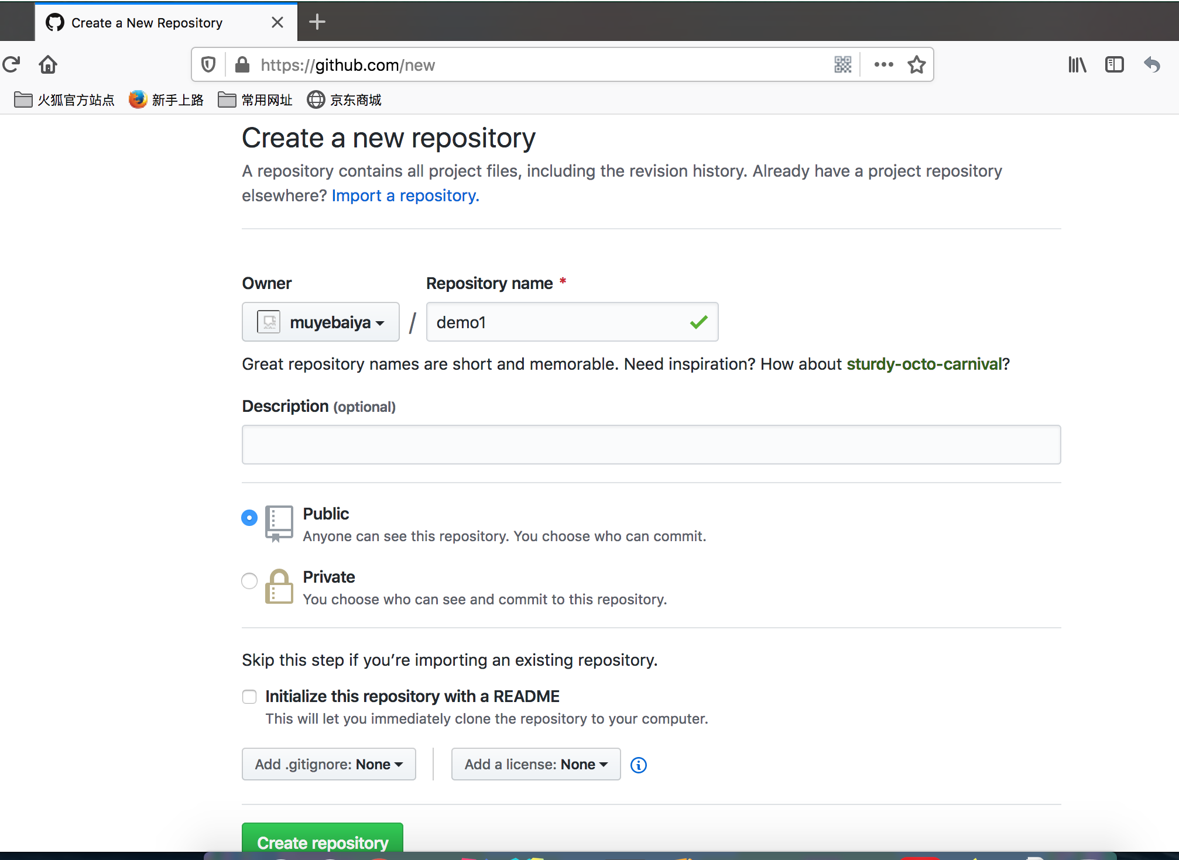
Task: Click the Public label text
Action: click(x=325, y=514)
